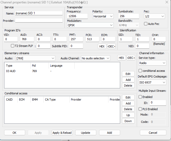Click the CH# remote number field

click(x=159, y=39)
